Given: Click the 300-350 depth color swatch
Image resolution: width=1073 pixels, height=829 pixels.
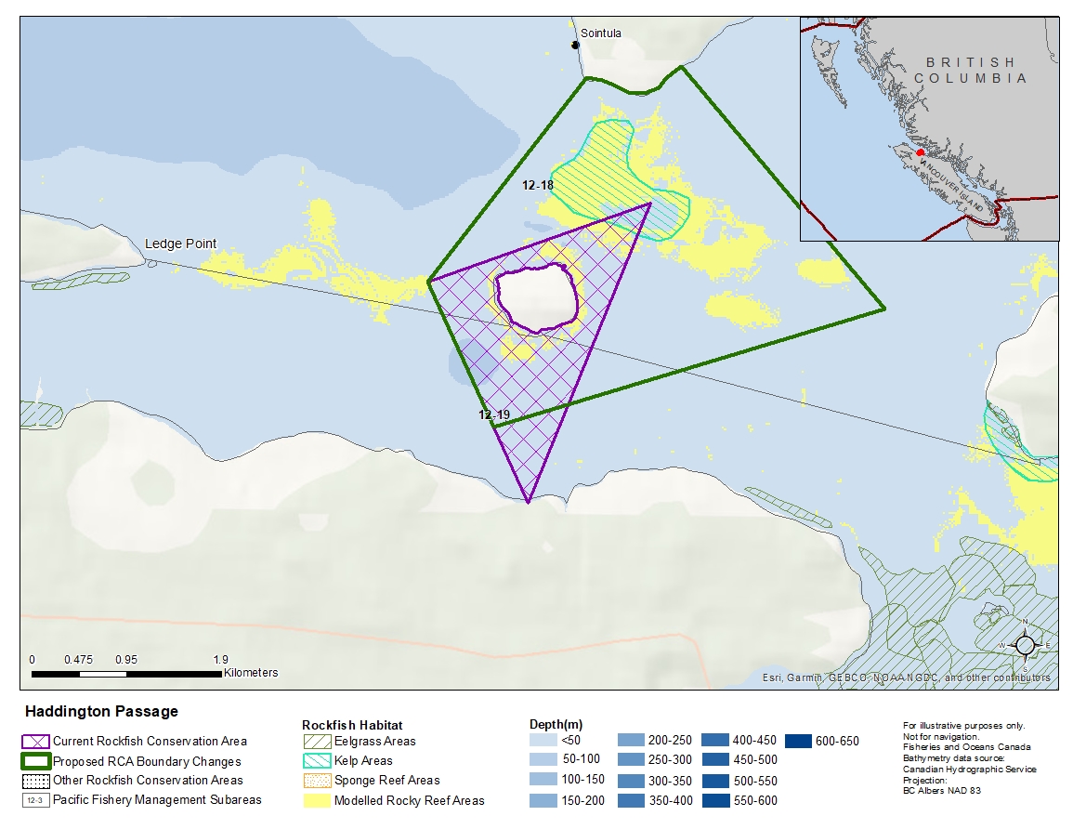Looking at the screenshot, I should tap(630, 781).
